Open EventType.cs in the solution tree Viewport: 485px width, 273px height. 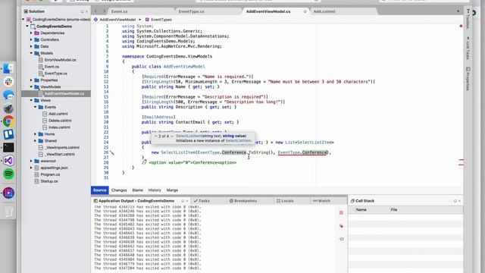(55, 74)
